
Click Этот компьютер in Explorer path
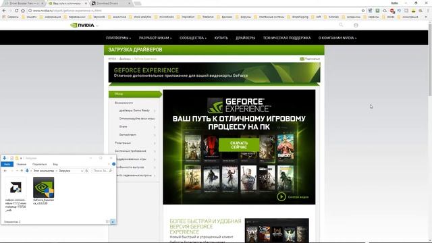tap(44, 171)
